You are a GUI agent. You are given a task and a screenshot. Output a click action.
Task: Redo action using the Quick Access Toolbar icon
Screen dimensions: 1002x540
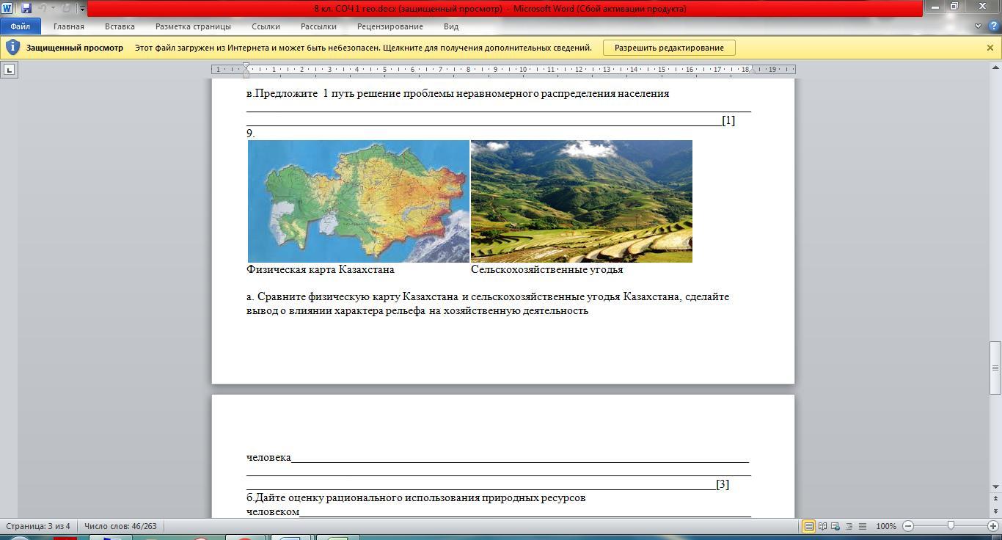tap(66, 8)
